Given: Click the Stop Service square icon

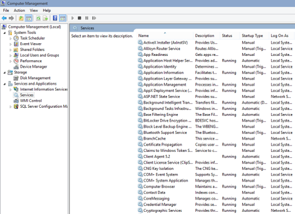Looking at the screenshot, I should pos(79,18).
